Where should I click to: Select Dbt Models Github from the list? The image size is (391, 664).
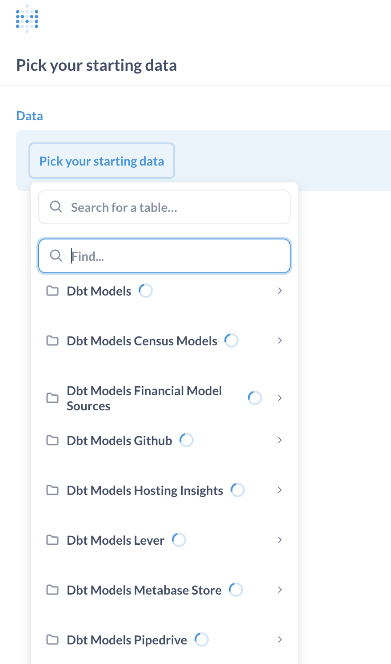click(x=119, y=440)
